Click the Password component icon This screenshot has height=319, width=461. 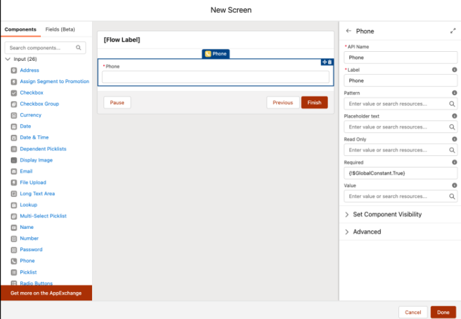point(14,250)
